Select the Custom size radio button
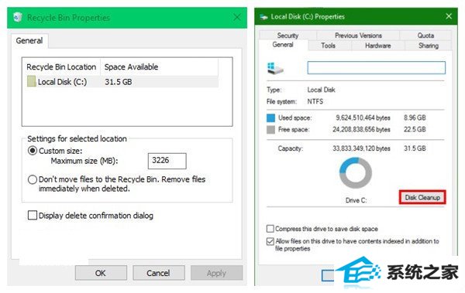The image size is (465, 293). tap(33, 151)
